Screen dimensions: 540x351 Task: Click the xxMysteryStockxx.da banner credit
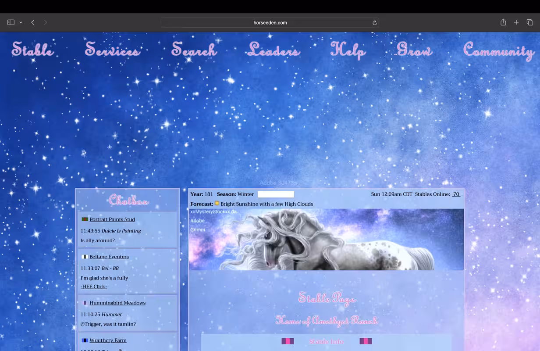pyautogui.click(x=213, y=211)
